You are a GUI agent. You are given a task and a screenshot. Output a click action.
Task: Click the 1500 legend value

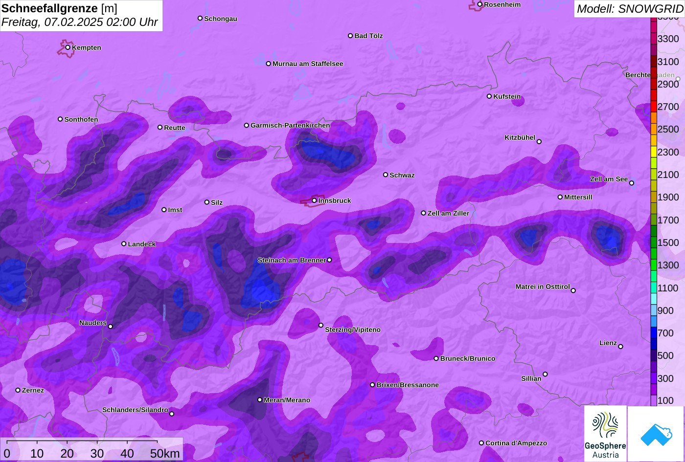668,242
